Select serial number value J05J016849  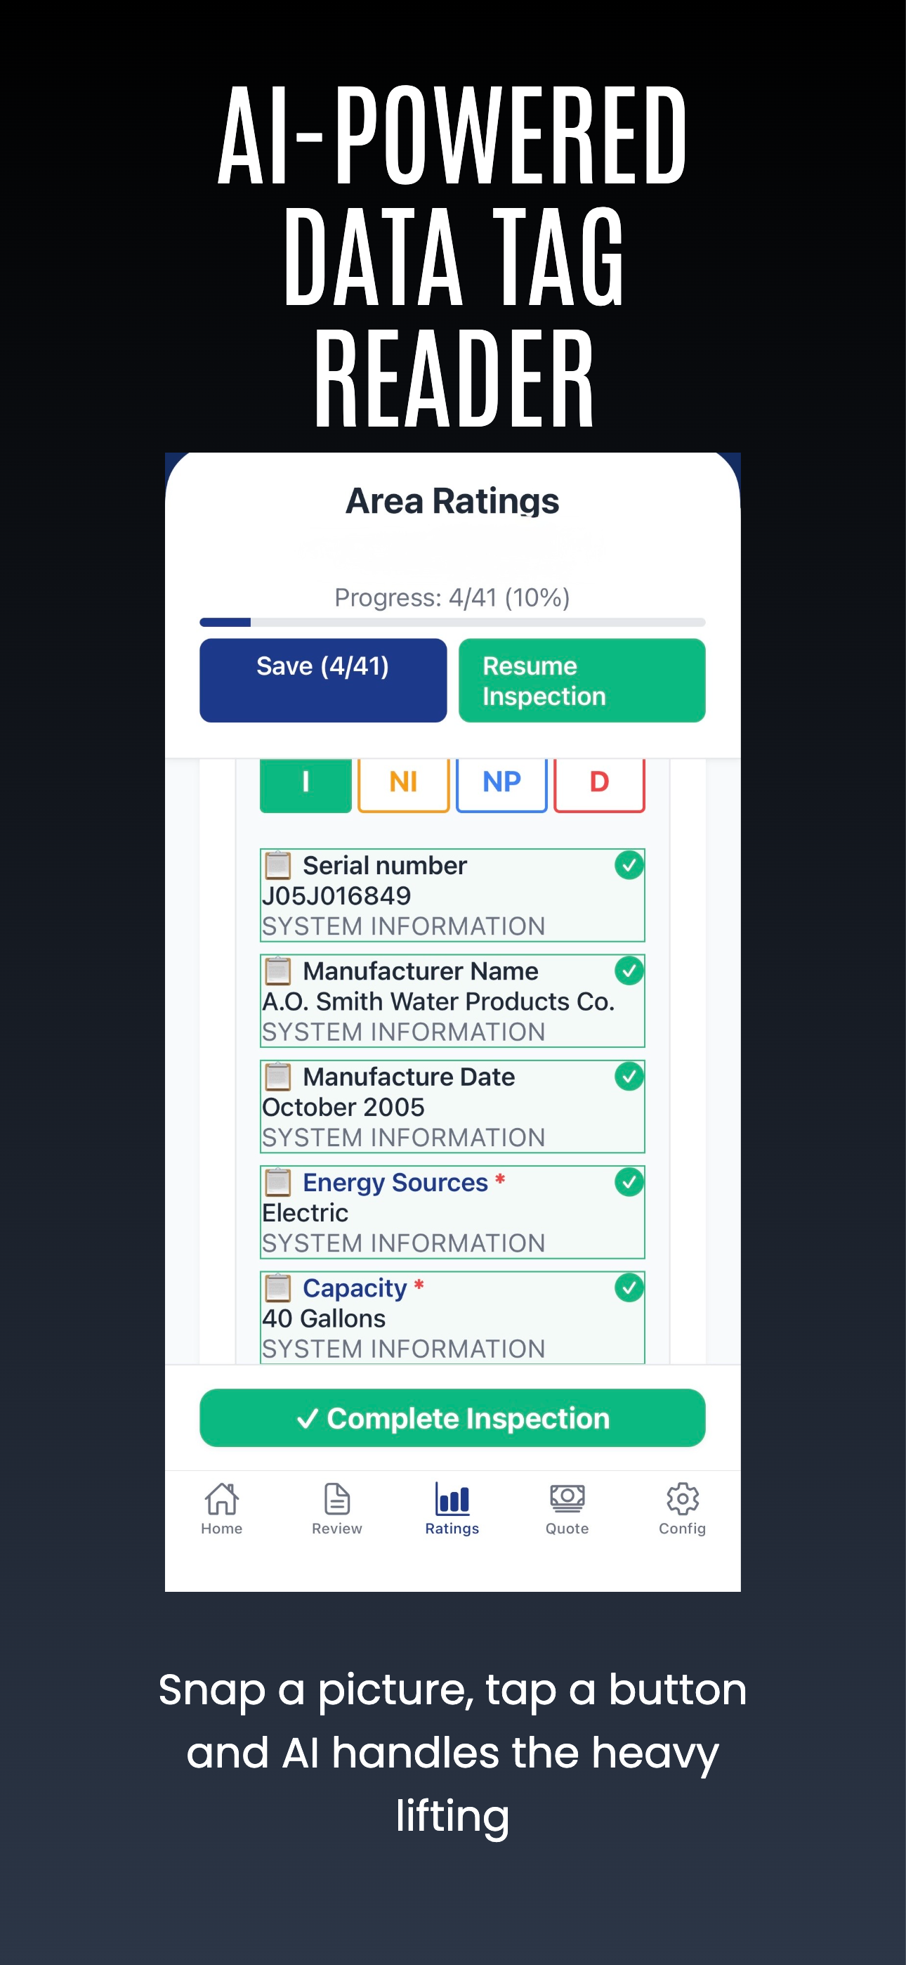pyautogui.click(x=336, y=895)
